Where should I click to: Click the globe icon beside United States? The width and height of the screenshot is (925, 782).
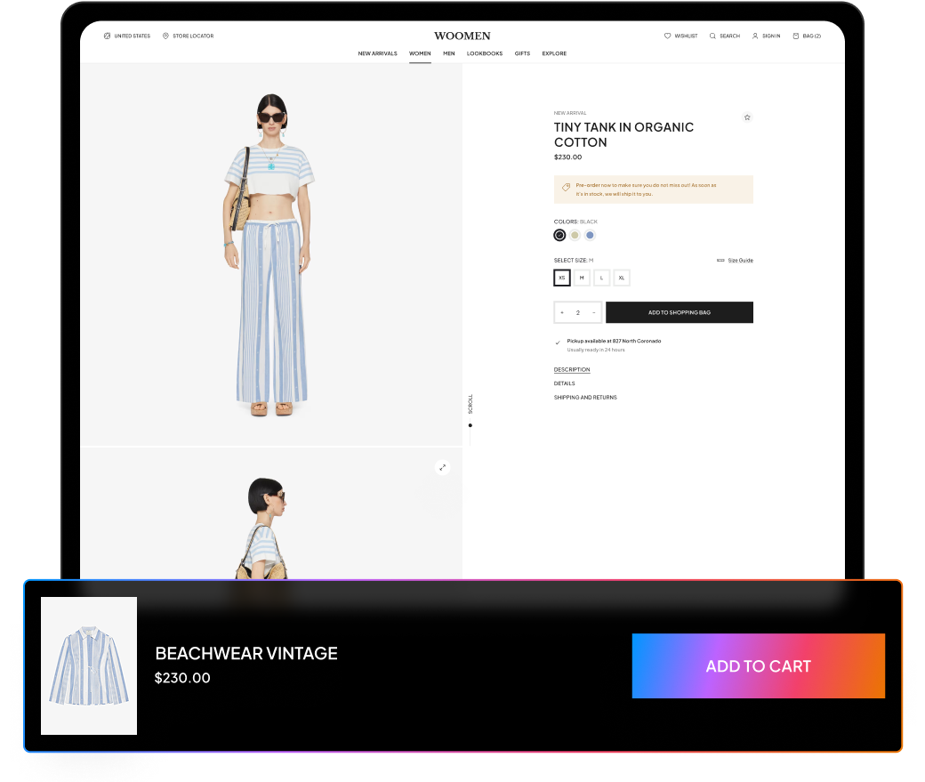point(107,36)
